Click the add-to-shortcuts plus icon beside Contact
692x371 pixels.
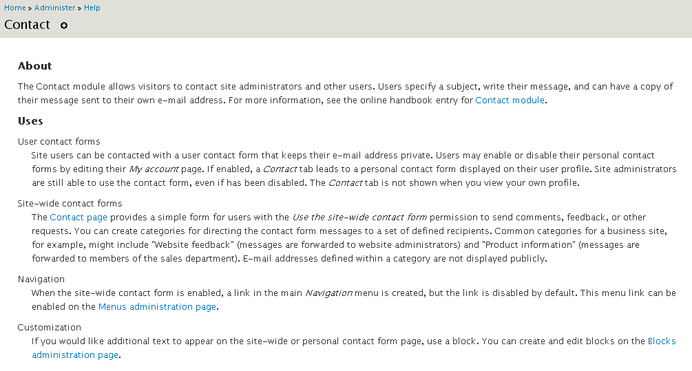[64, 25]
